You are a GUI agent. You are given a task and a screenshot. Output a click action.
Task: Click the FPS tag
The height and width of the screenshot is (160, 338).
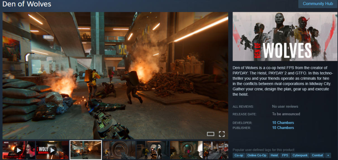coord(285,155)
